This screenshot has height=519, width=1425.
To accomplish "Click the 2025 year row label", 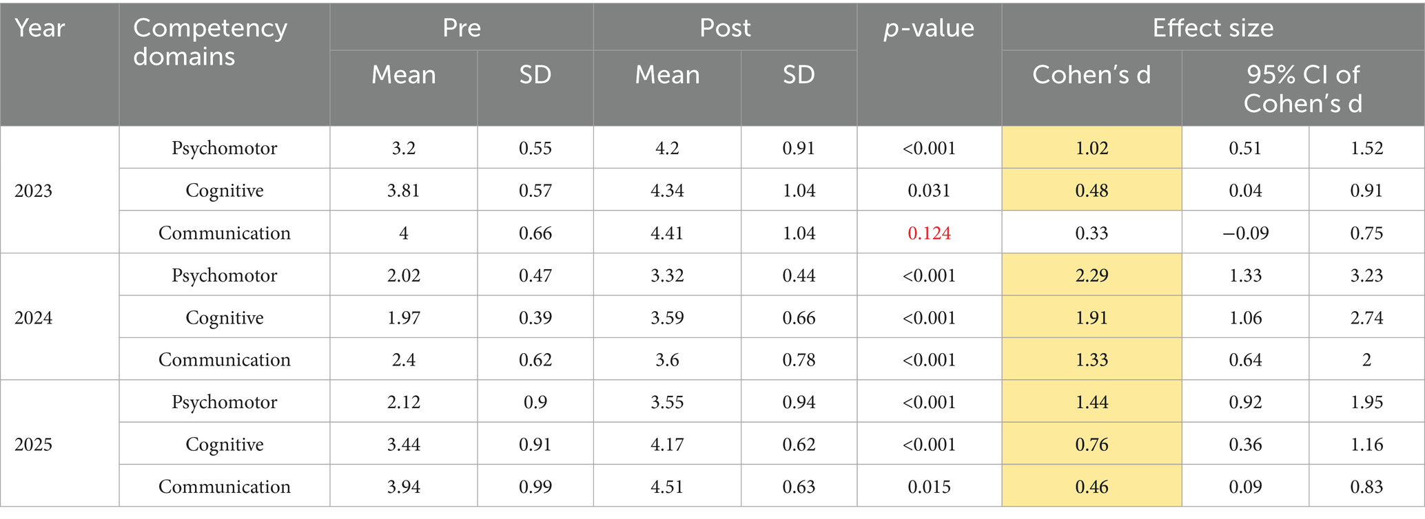I will pyautogui.click(x=34, y=445).
